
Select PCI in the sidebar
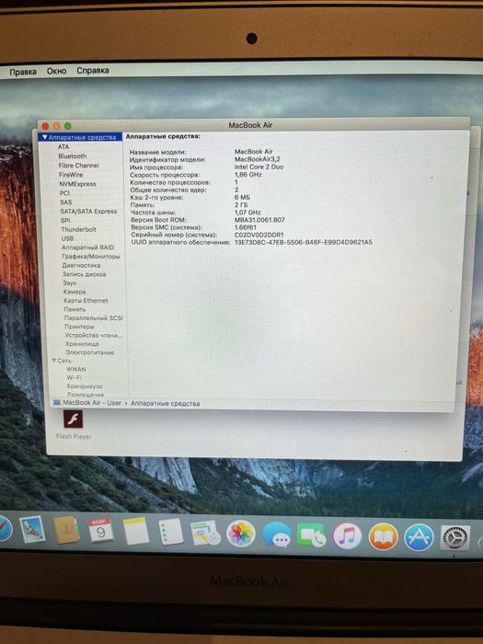tap(64, 193)
